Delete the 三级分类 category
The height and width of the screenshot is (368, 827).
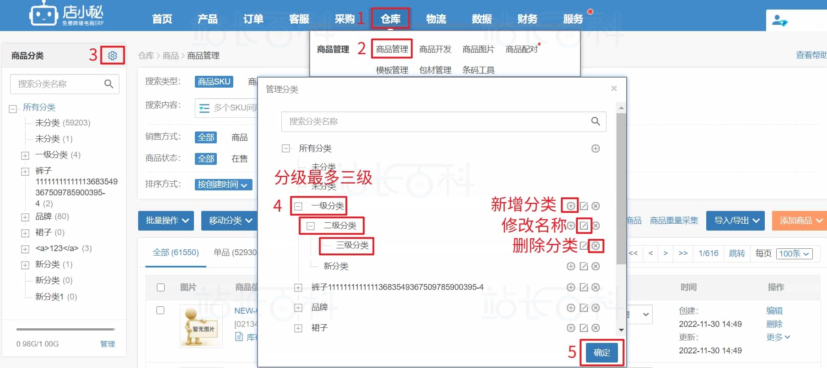coord(596,246)
